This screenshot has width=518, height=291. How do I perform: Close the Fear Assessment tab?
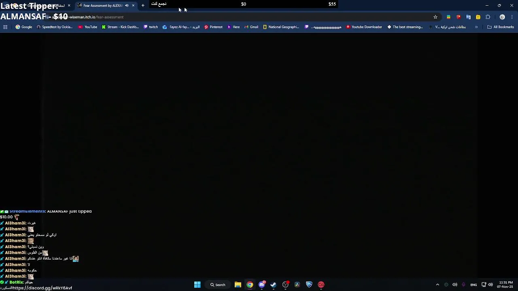pyautogui.click(x=133, y=6)
